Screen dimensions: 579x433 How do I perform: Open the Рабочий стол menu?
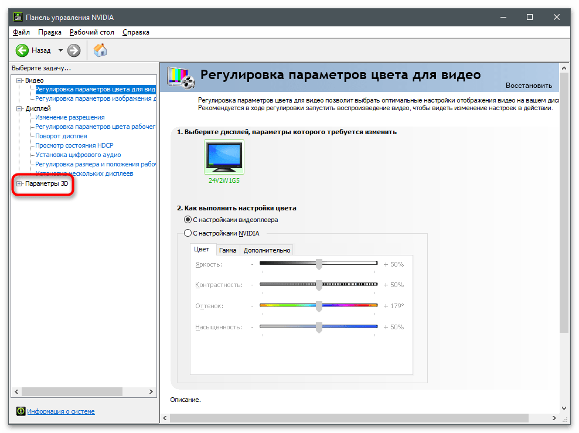click(91, 32)
